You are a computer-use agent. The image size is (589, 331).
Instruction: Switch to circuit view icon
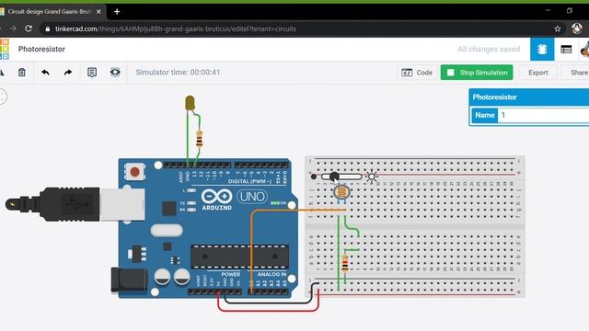[x=542, y=49]
